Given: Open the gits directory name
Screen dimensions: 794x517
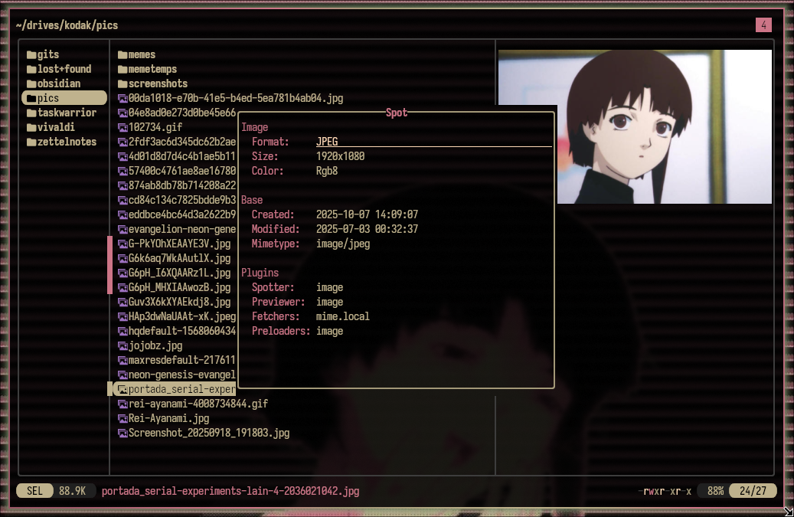Looking at the screenshot, I should [48, 54].
